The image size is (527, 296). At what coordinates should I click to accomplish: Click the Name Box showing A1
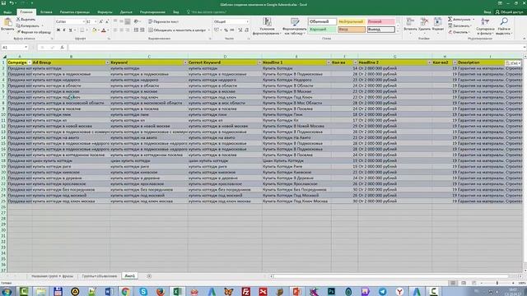(x=15, y=48)
